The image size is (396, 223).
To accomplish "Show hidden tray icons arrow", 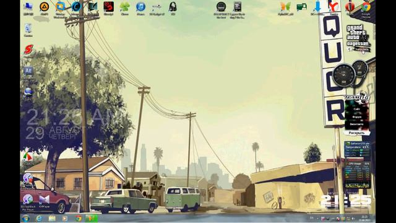I will pyautogui.click(x=317, y=219).
